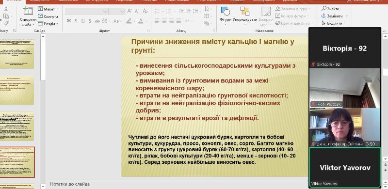The image size is (388, 189).
Task: Toggle underline formatting П
Action: [x=83, y=21]
